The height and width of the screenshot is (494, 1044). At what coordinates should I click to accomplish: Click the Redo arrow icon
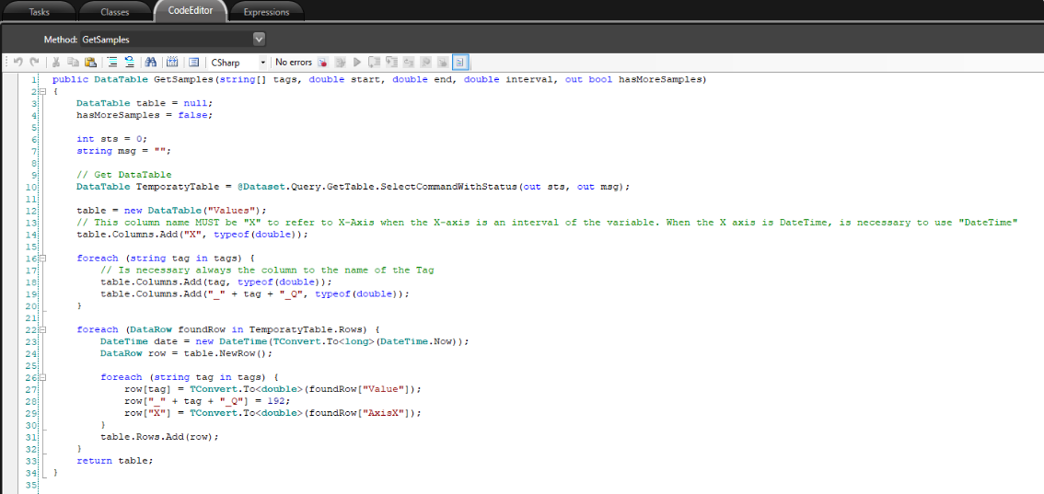pyautogui.click(x=34, y=63)
